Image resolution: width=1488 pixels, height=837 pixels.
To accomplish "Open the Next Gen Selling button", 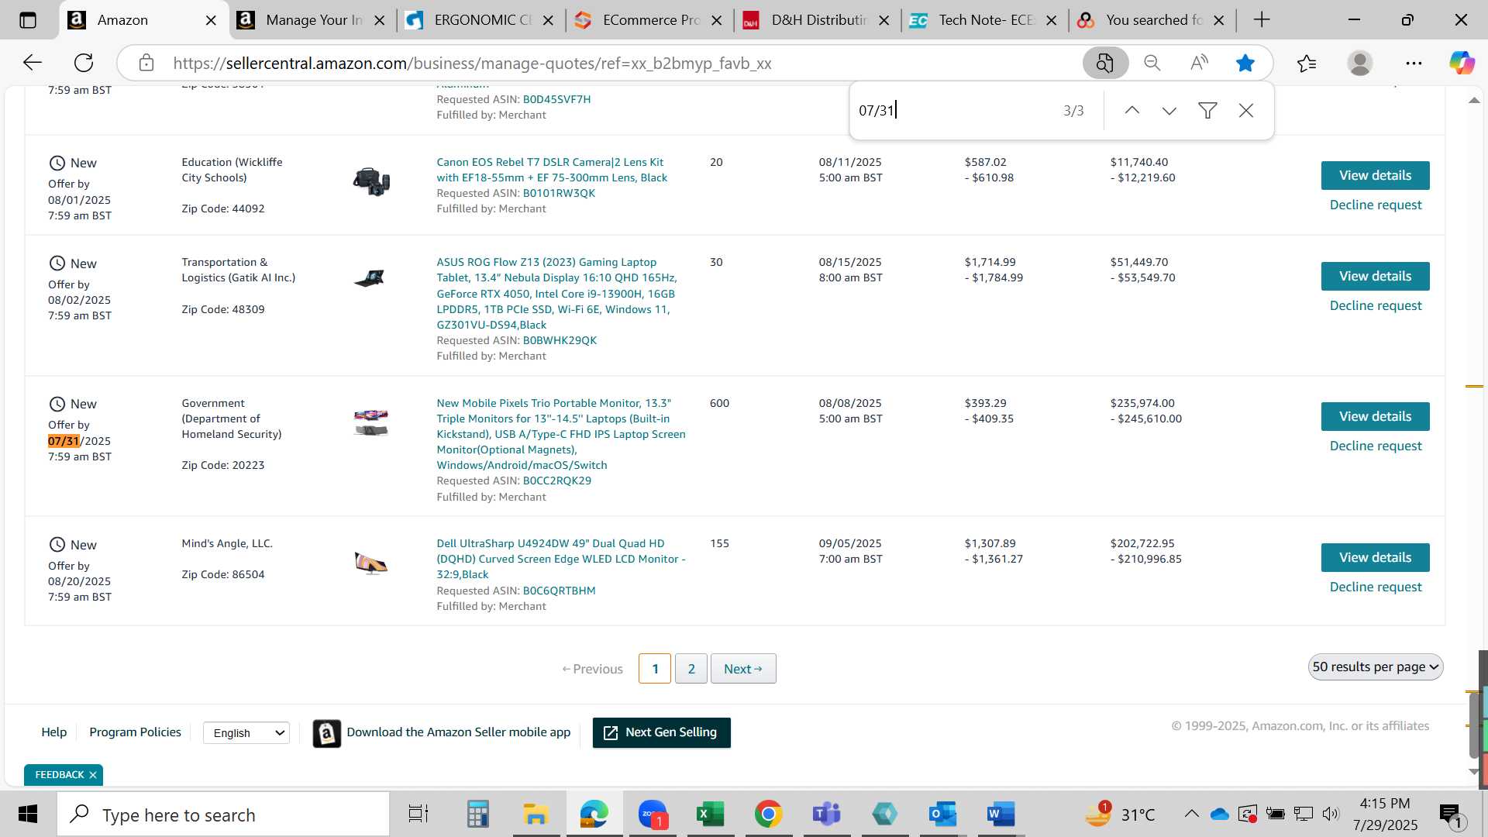I will (661, 732).
